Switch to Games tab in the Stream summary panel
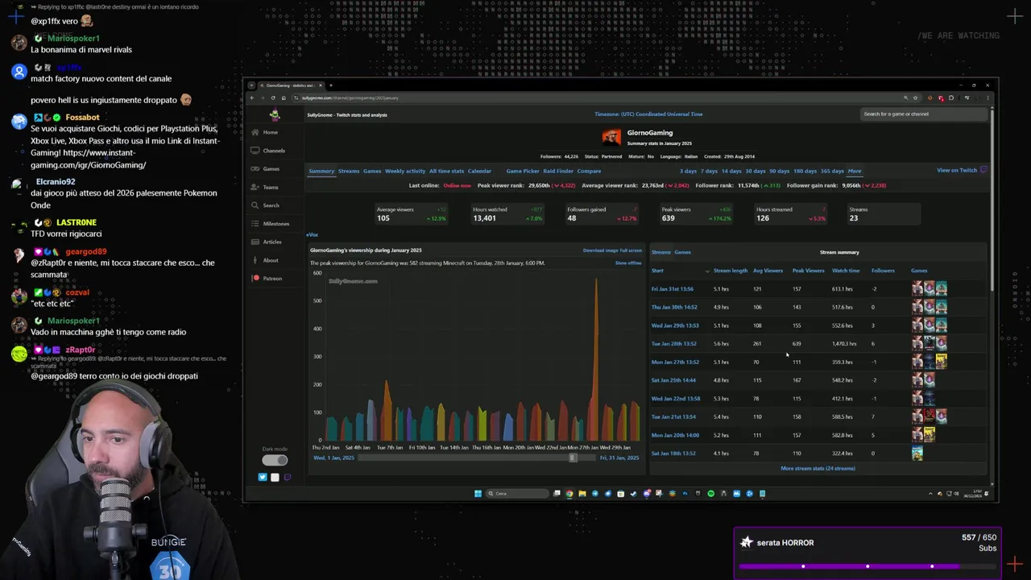The height and width of the screenshot is (580, 1031). pos(682,252)
